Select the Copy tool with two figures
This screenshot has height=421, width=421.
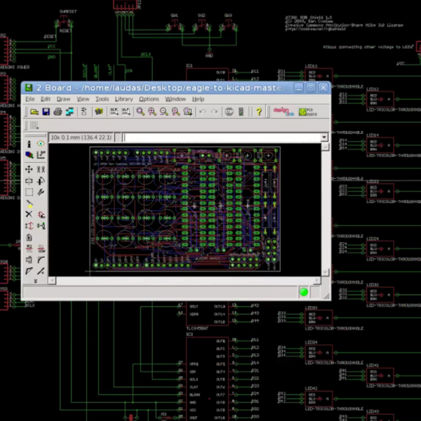point(41,169)
